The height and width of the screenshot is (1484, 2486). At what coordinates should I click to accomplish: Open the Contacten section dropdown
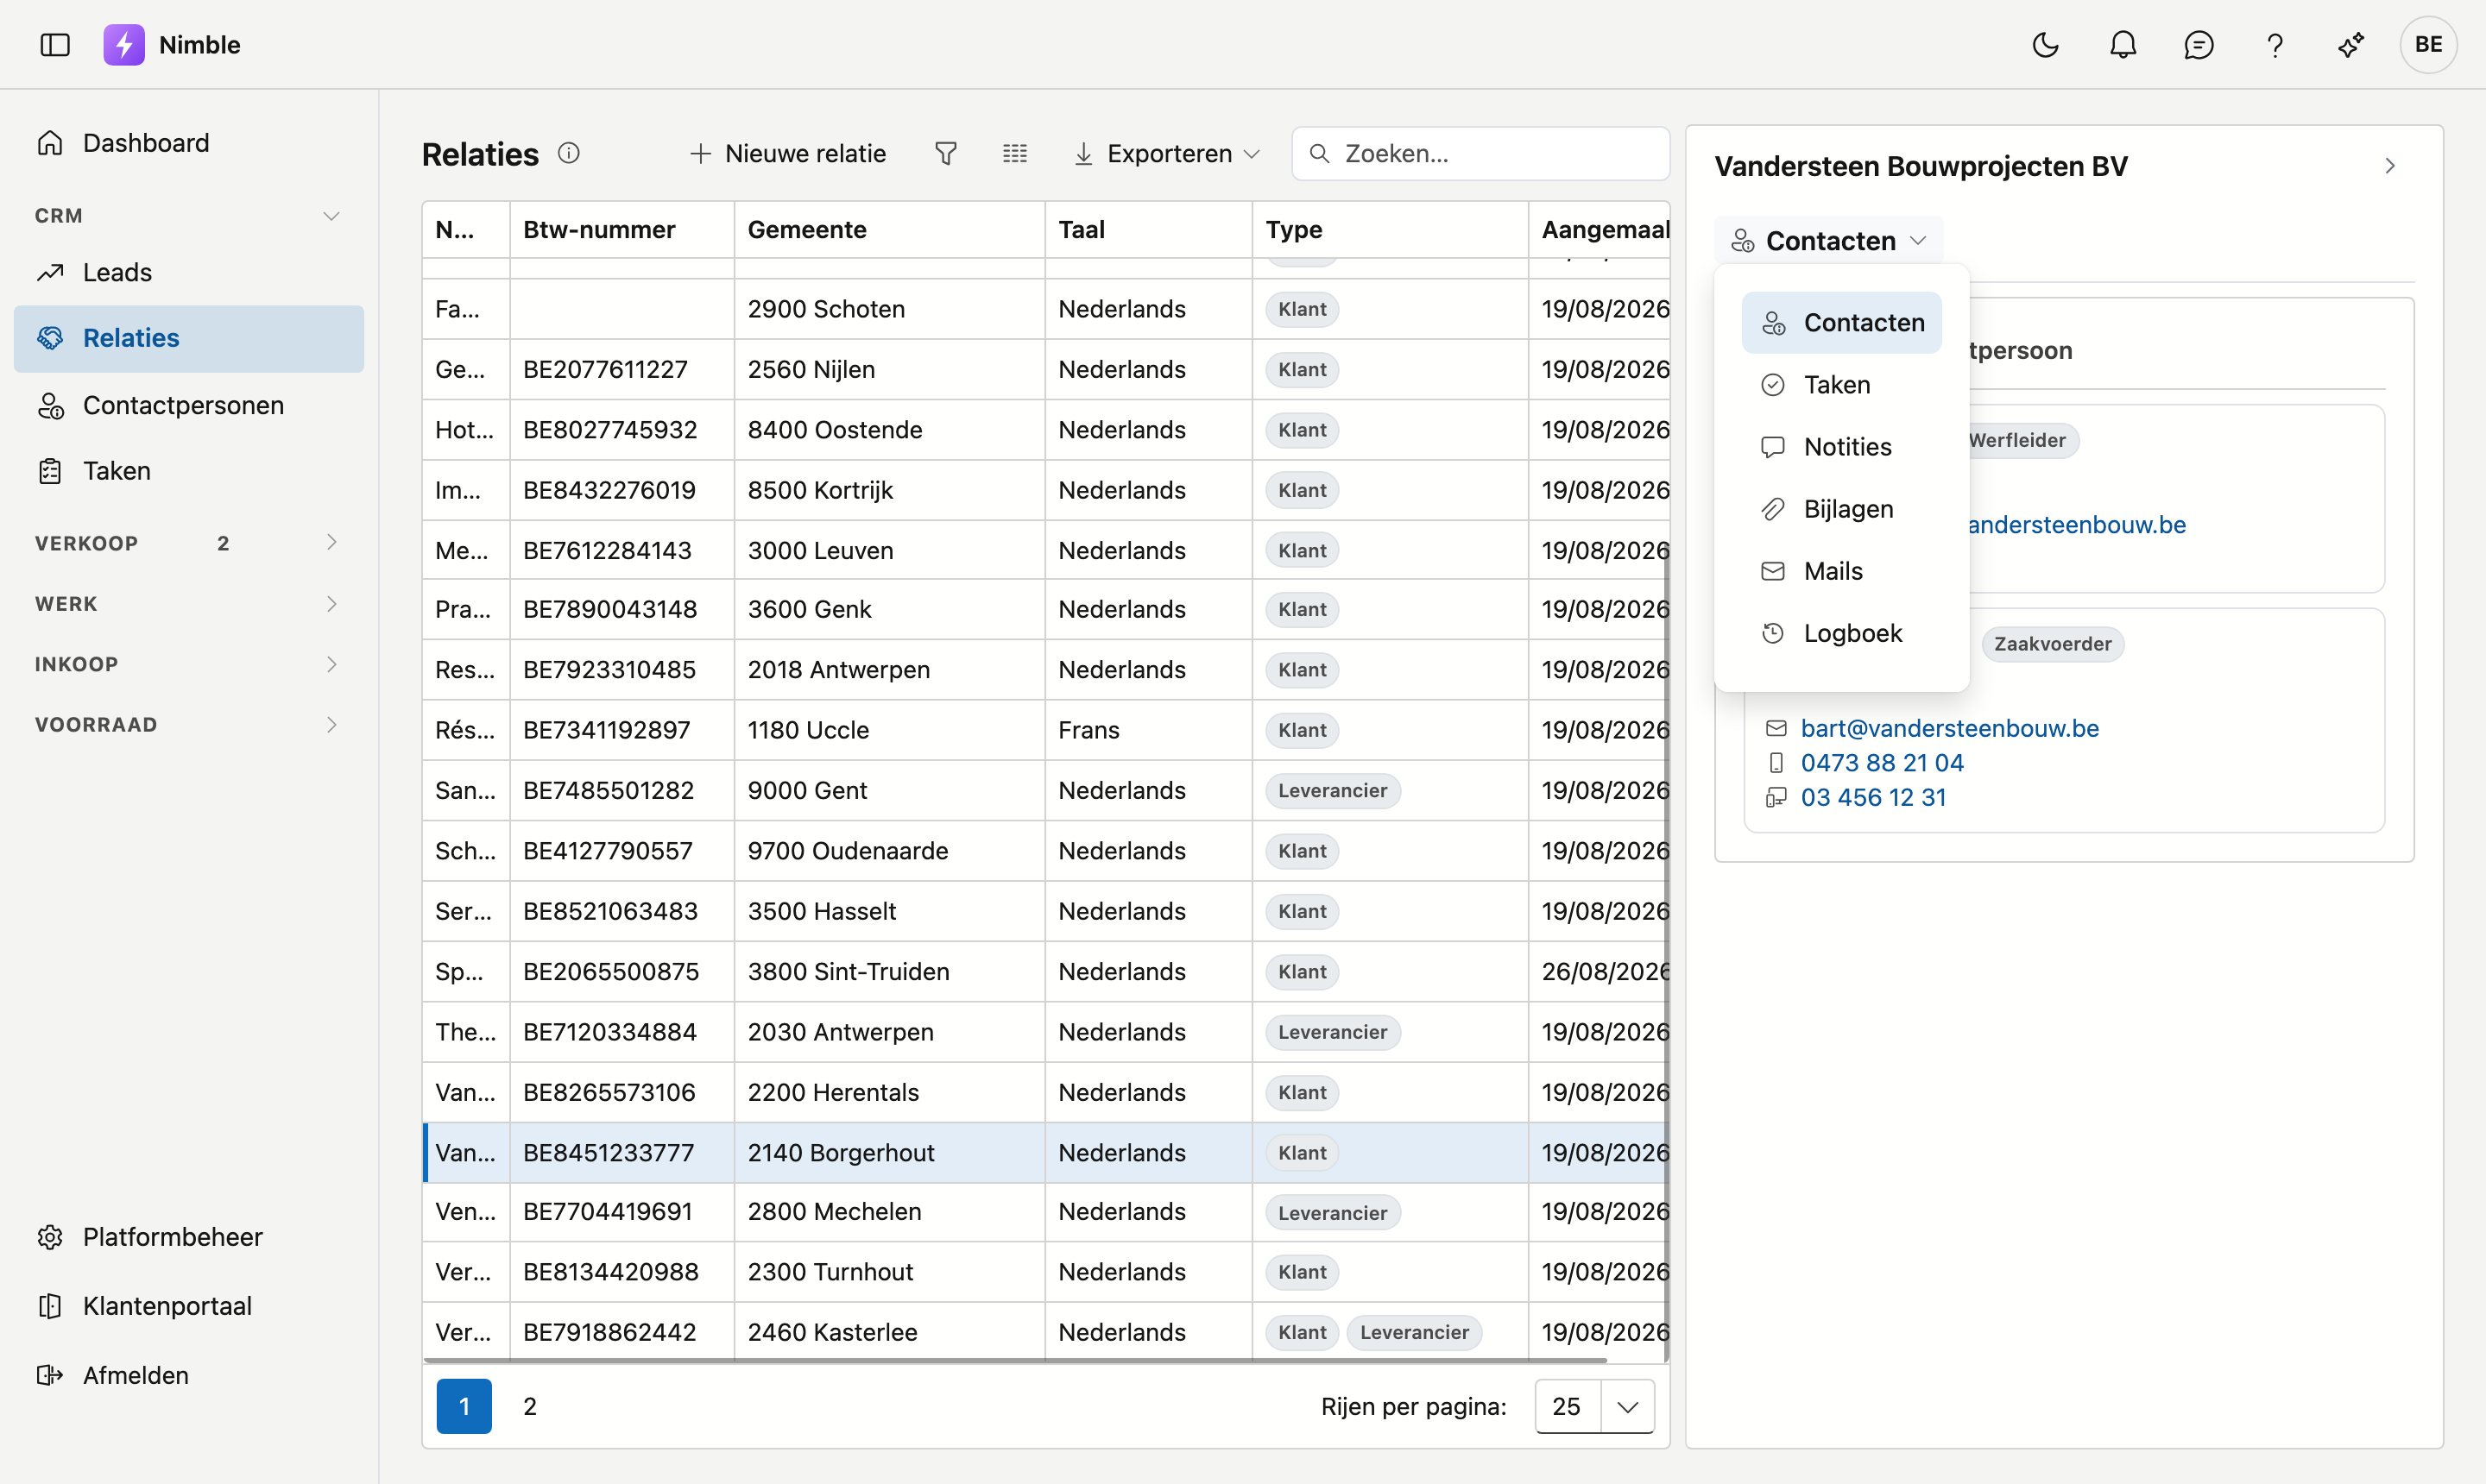(x=1829, y=241)
